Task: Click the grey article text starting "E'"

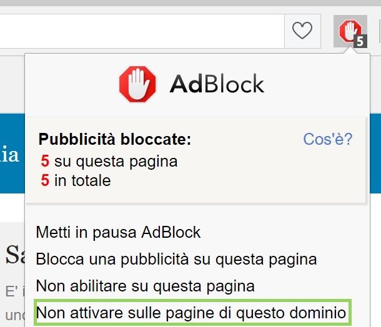Action: [x=14, y=291]
